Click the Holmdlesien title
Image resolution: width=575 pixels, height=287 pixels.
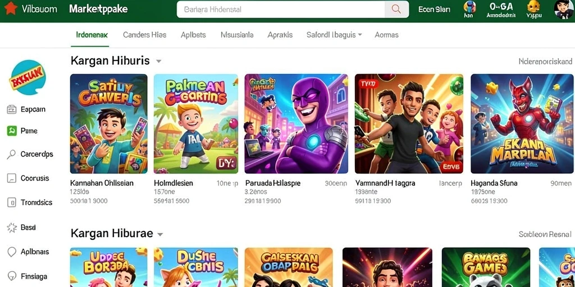point(174,183)
